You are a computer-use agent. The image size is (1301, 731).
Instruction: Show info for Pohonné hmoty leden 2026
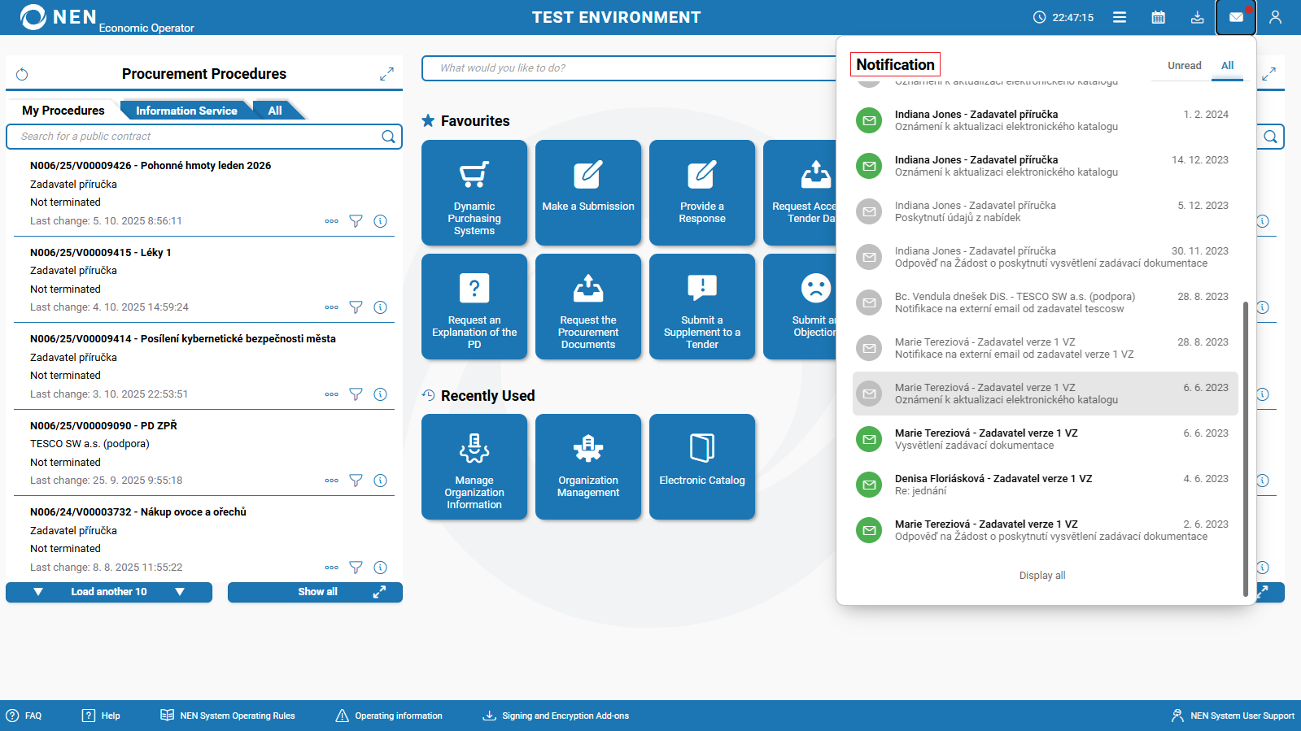point(380,221)
